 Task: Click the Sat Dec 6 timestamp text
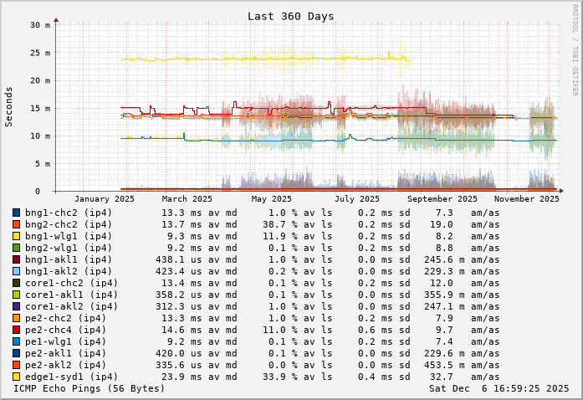499,388
